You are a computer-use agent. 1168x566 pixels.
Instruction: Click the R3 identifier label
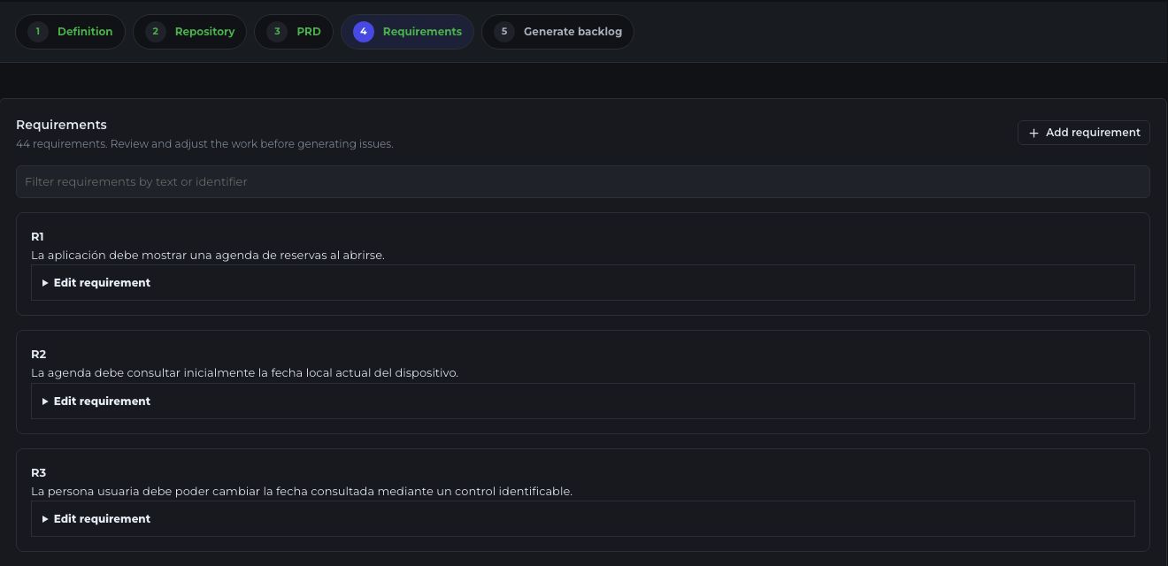38,472
